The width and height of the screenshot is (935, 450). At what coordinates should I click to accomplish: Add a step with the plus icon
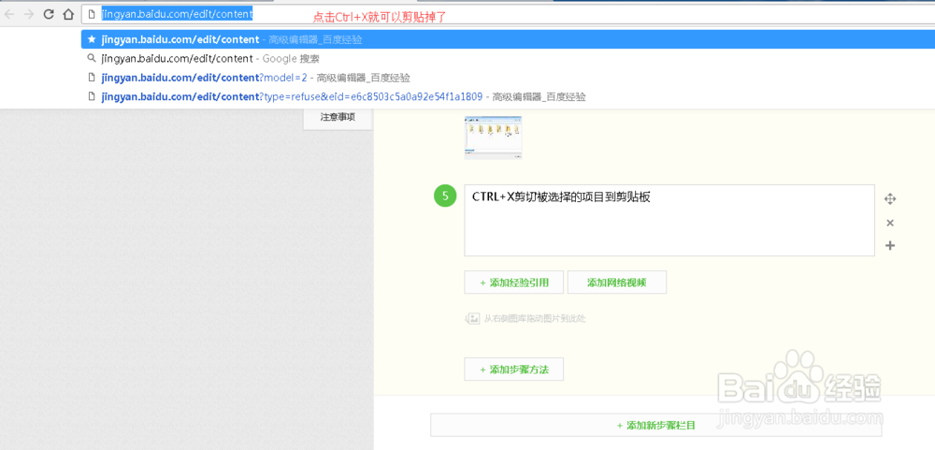[x=890, y=245]
